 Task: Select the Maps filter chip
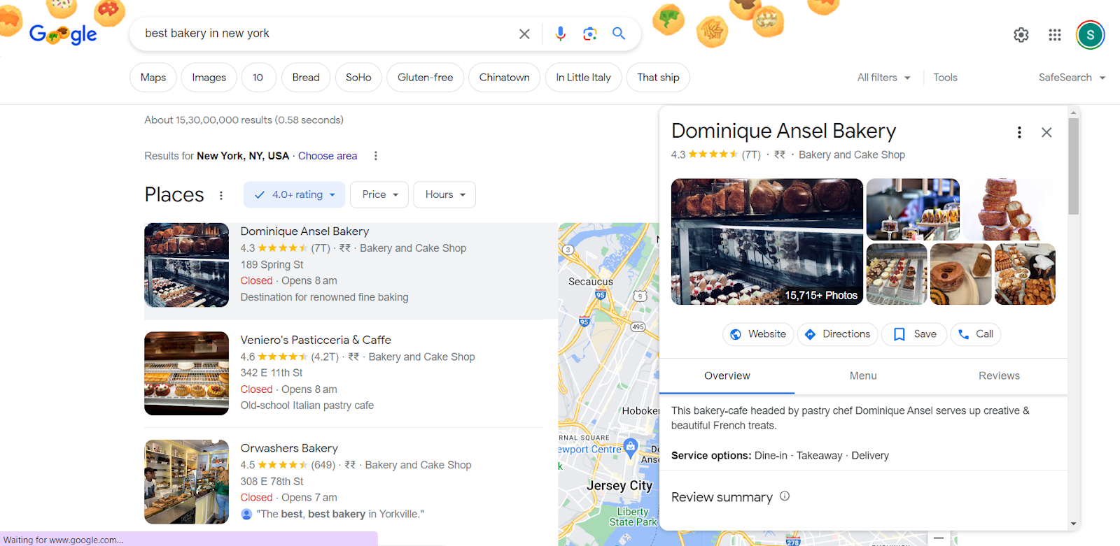point(153,78)
